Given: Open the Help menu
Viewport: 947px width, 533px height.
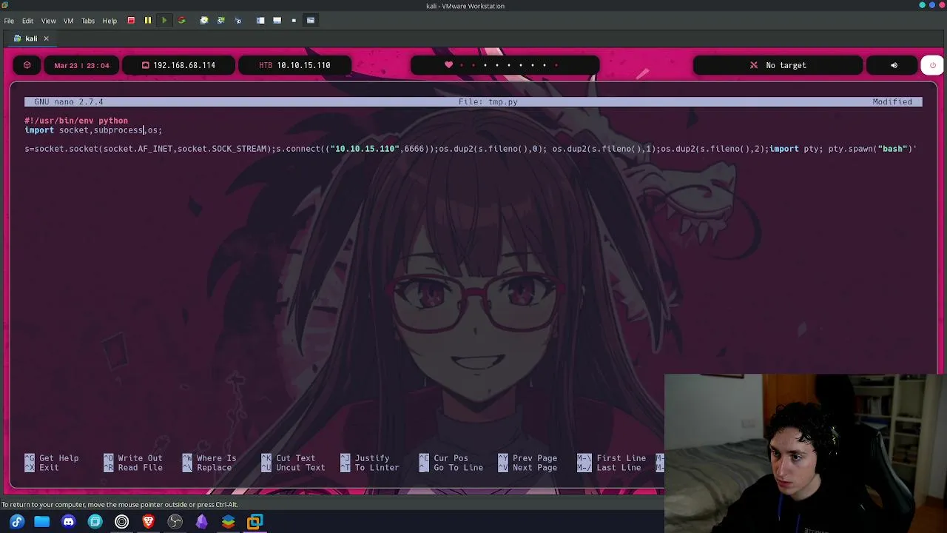Looking at the screenshot, I should coord(109,21).
